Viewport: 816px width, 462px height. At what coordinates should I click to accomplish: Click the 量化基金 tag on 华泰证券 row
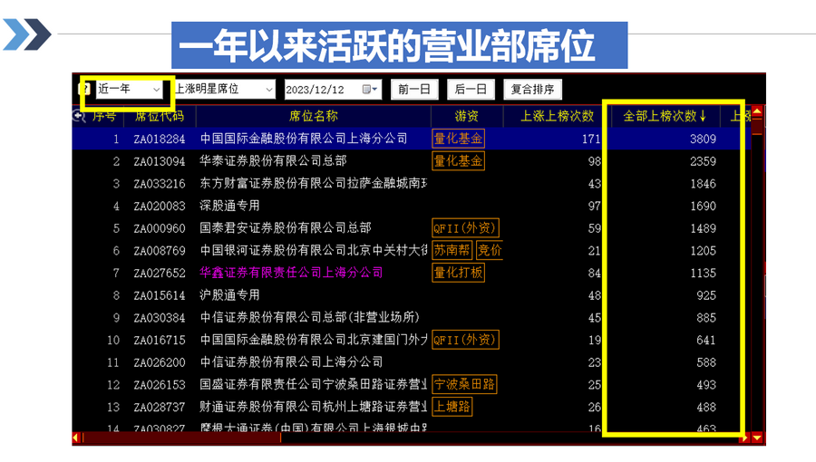pyautogui.click(x=459, y=161)
